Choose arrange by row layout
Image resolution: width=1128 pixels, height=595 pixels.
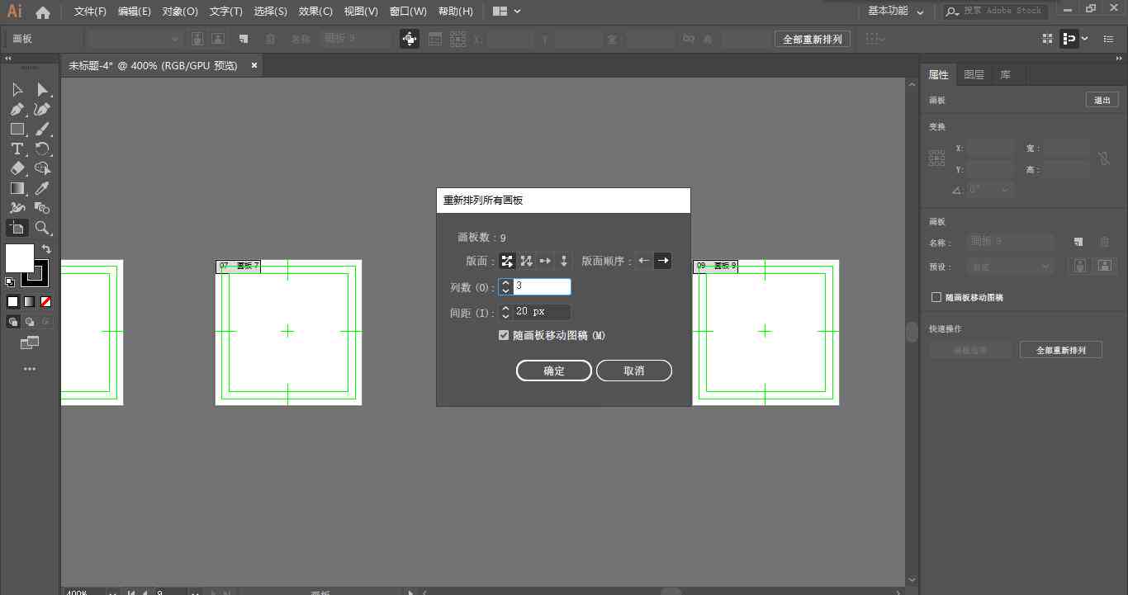pyautogui.click(x=545, y=261)
